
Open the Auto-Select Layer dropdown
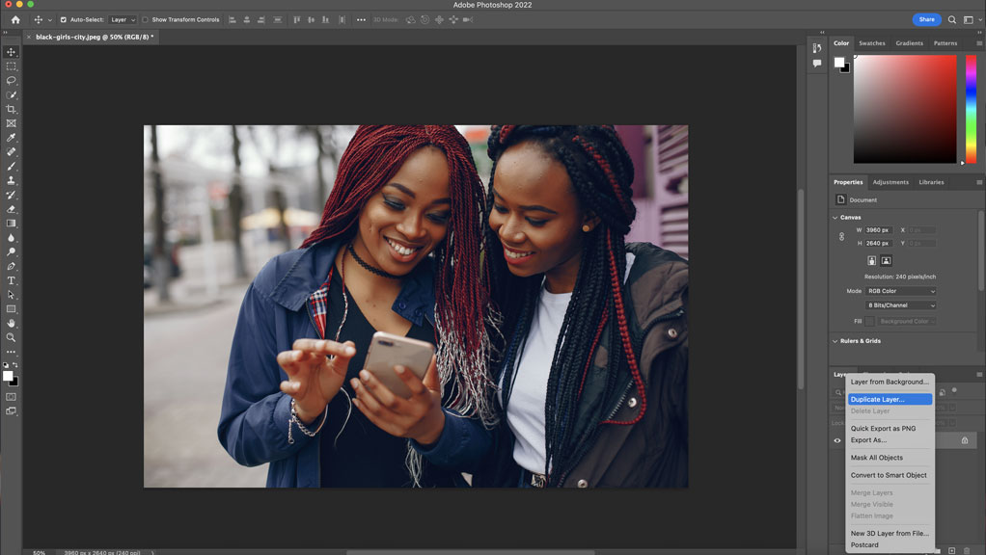tap(121, 18)
